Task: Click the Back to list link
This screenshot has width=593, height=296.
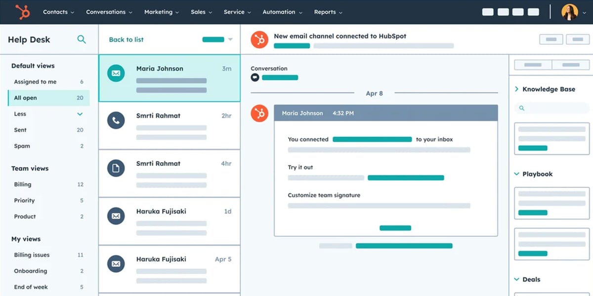Action: pos(126,39)
